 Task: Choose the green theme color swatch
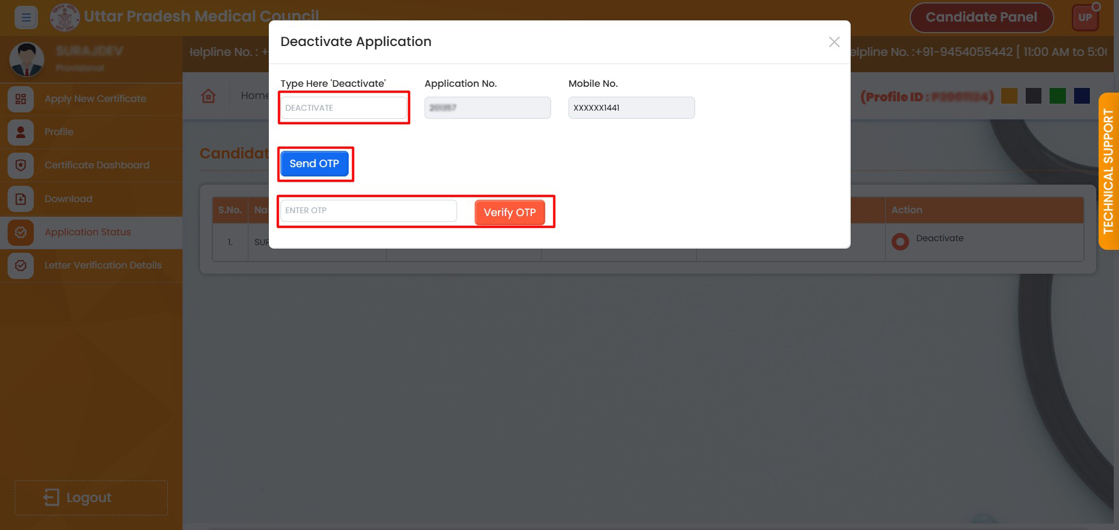point(1057,96)
